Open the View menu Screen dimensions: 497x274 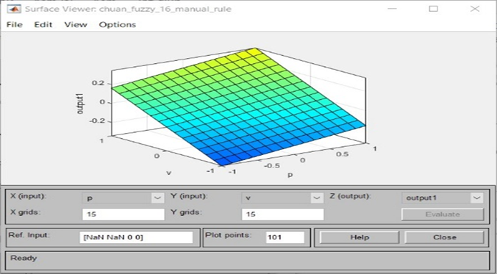point(76,25)
